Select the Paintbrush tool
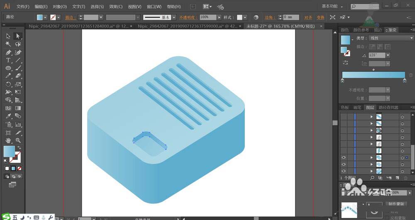Viewport: 415px width, 220px height. pos(18,68)
